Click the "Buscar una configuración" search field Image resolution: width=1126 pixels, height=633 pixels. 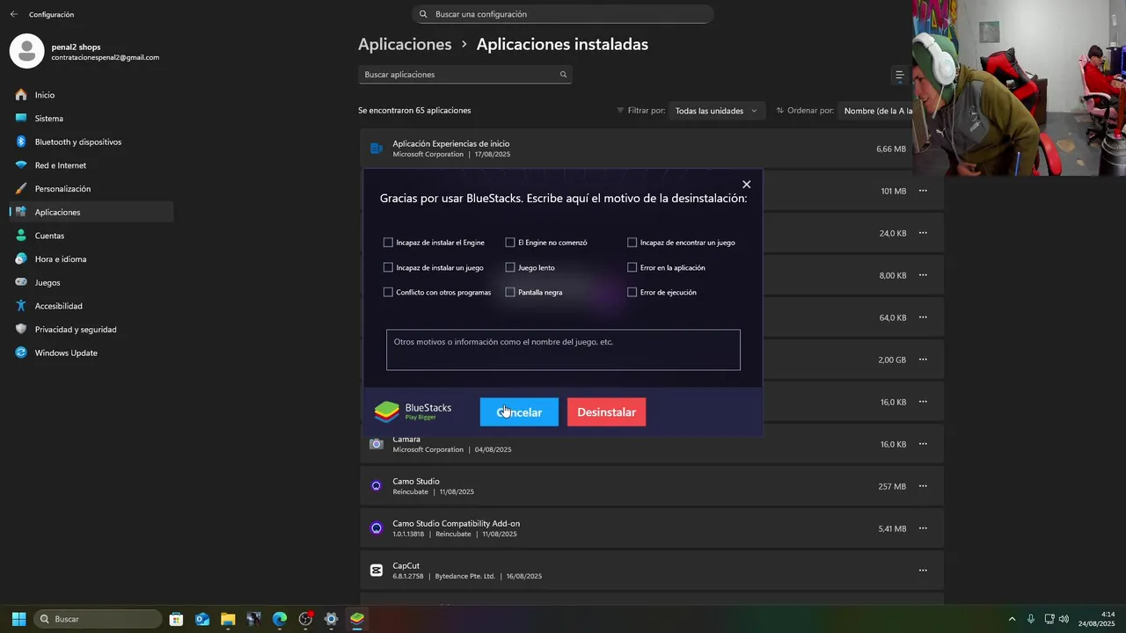coord(563,14)
